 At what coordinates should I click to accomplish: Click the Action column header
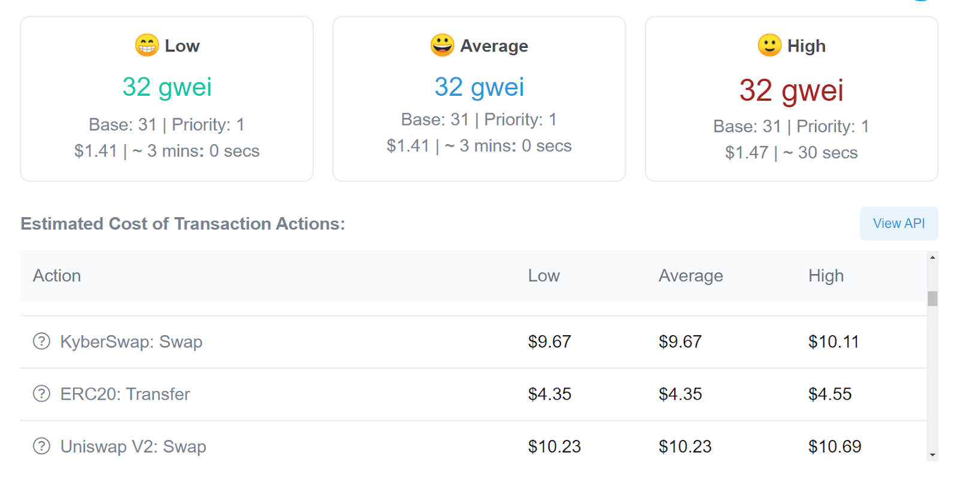(x=57, y=276)
